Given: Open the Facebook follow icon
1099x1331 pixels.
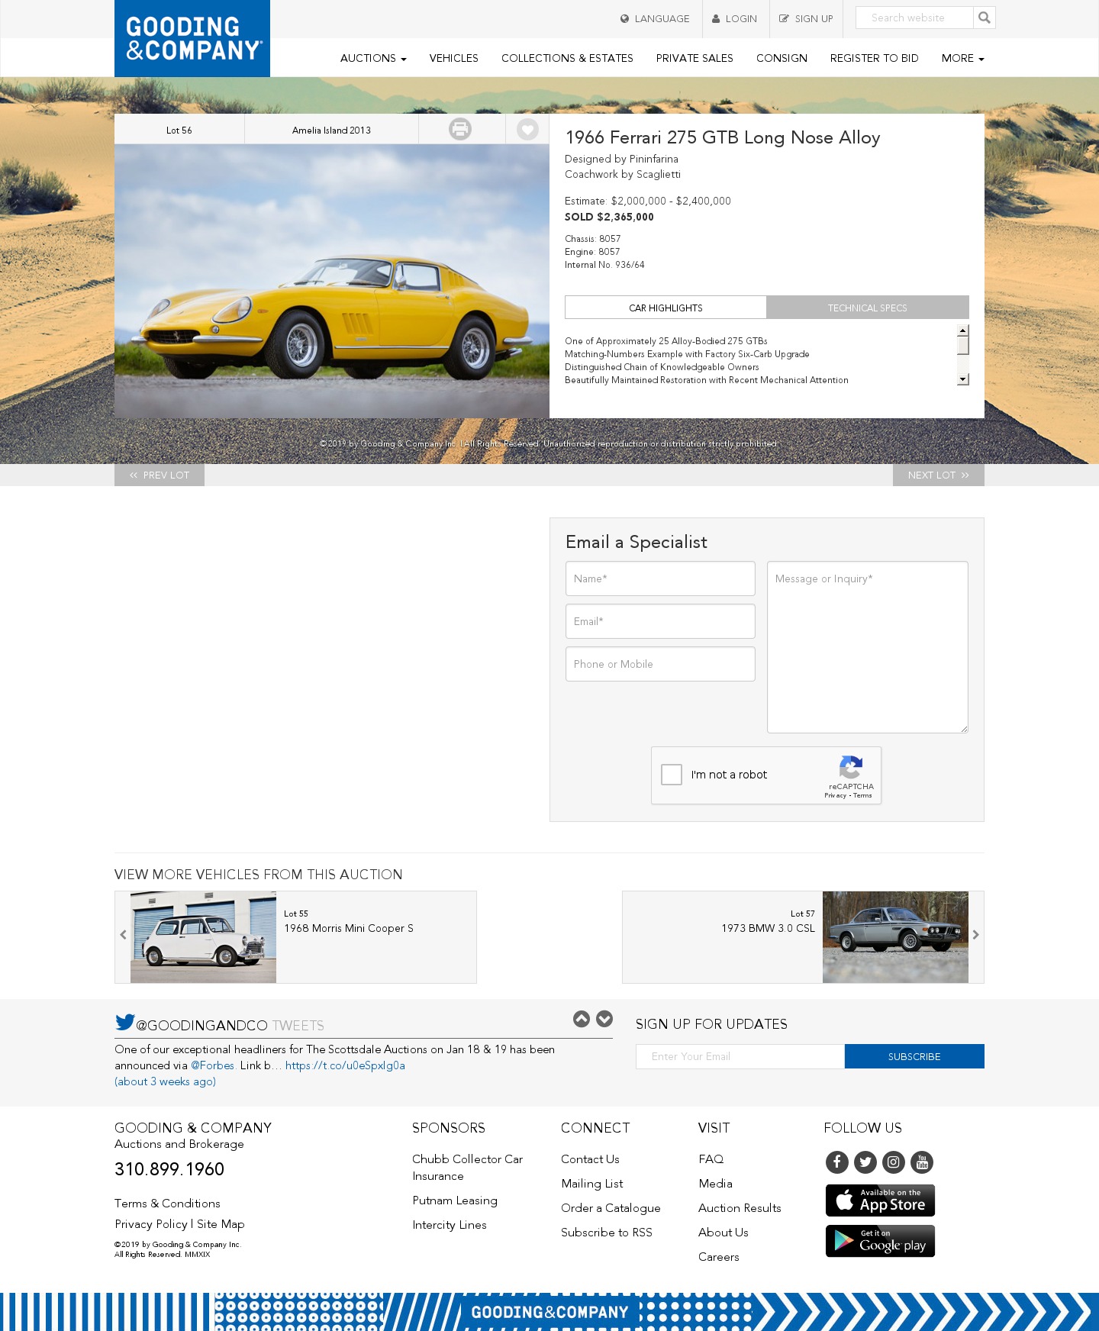Looking at the screenshot, I should (837, 1162).
